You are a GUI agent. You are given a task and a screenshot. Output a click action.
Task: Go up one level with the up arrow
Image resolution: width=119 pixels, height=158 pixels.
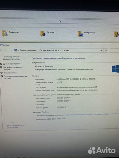tap(12, 50)
